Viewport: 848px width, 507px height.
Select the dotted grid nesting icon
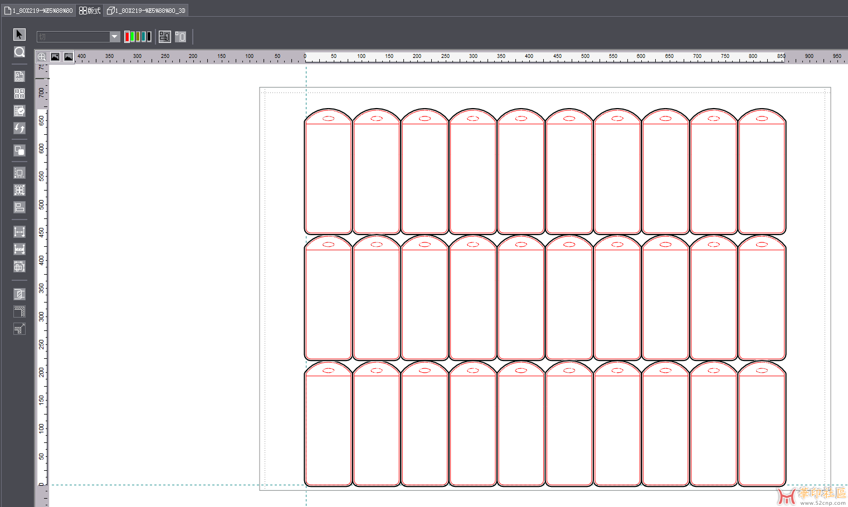[20, 190]
